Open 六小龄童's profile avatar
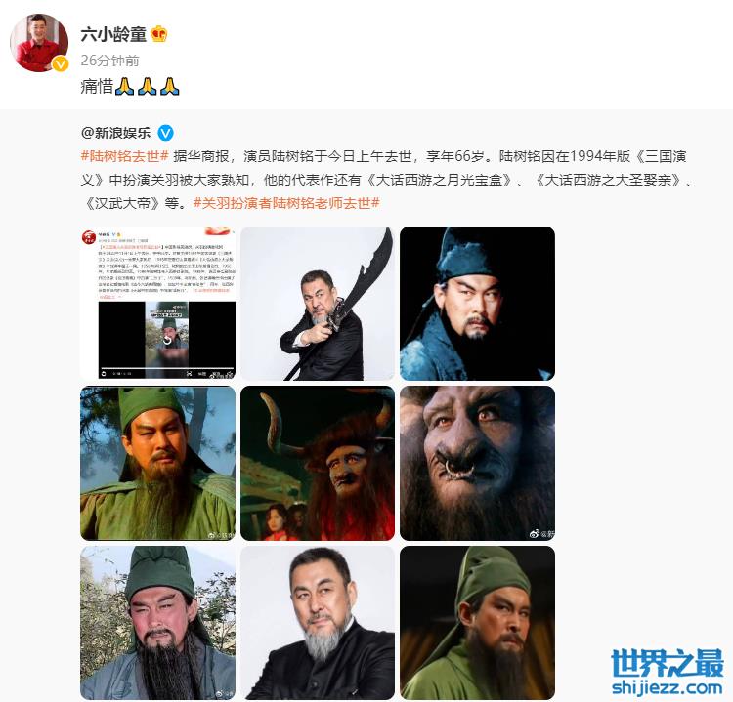 click(39, 43)
